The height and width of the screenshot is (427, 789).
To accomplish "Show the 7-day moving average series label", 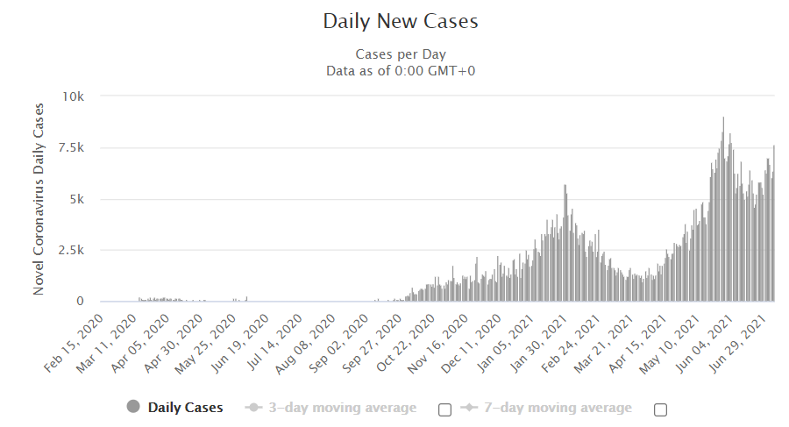I will pos(558,408).
